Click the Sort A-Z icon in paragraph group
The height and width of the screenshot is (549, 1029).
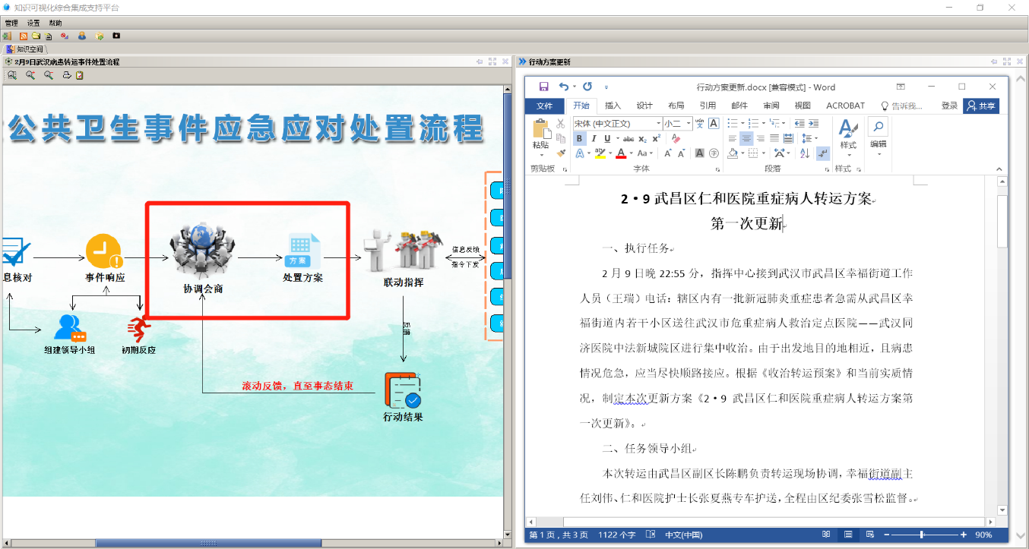click(x=805, y=153)
